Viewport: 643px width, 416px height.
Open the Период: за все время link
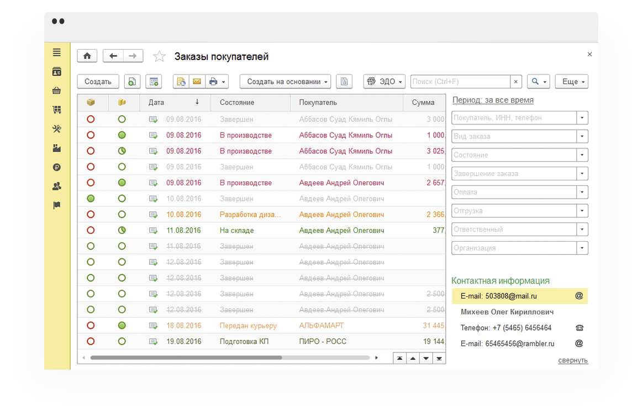pos(493,100)
